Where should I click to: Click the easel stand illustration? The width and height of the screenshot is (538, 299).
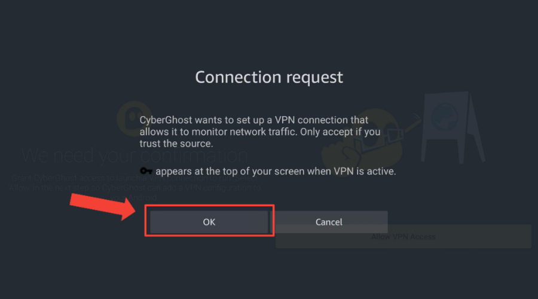coord(453,127)
